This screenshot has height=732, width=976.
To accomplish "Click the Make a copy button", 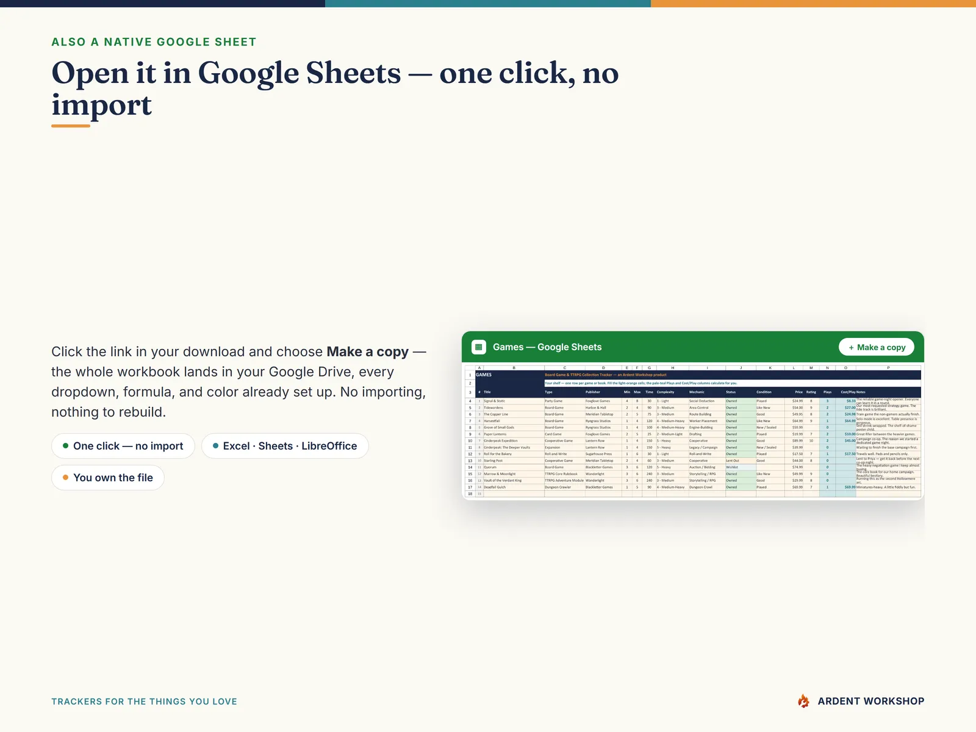I will coord(877,347).
